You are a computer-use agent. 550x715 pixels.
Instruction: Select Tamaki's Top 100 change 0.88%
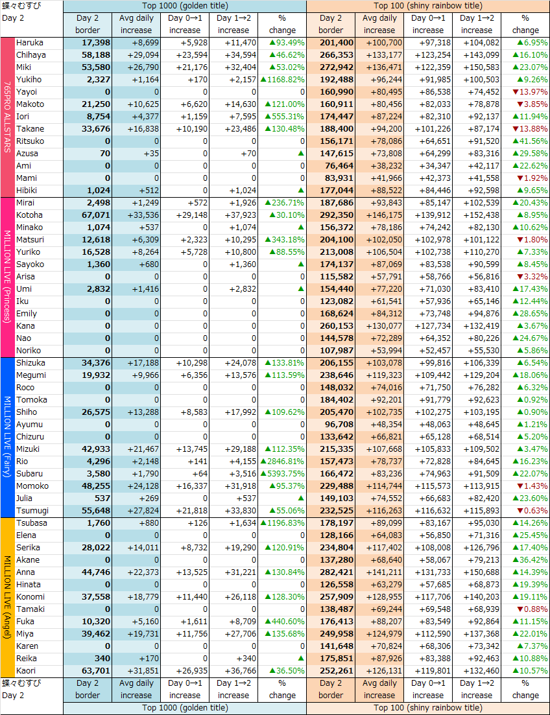(525, 609)
